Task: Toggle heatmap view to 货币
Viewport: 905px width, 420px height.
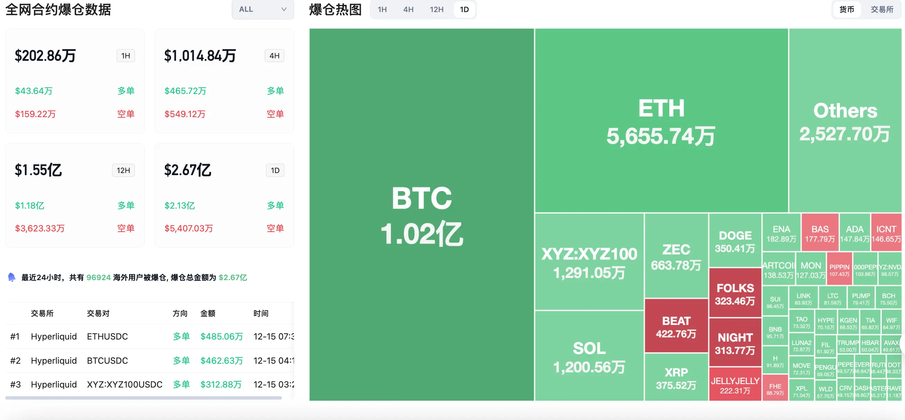Action: 846,9
